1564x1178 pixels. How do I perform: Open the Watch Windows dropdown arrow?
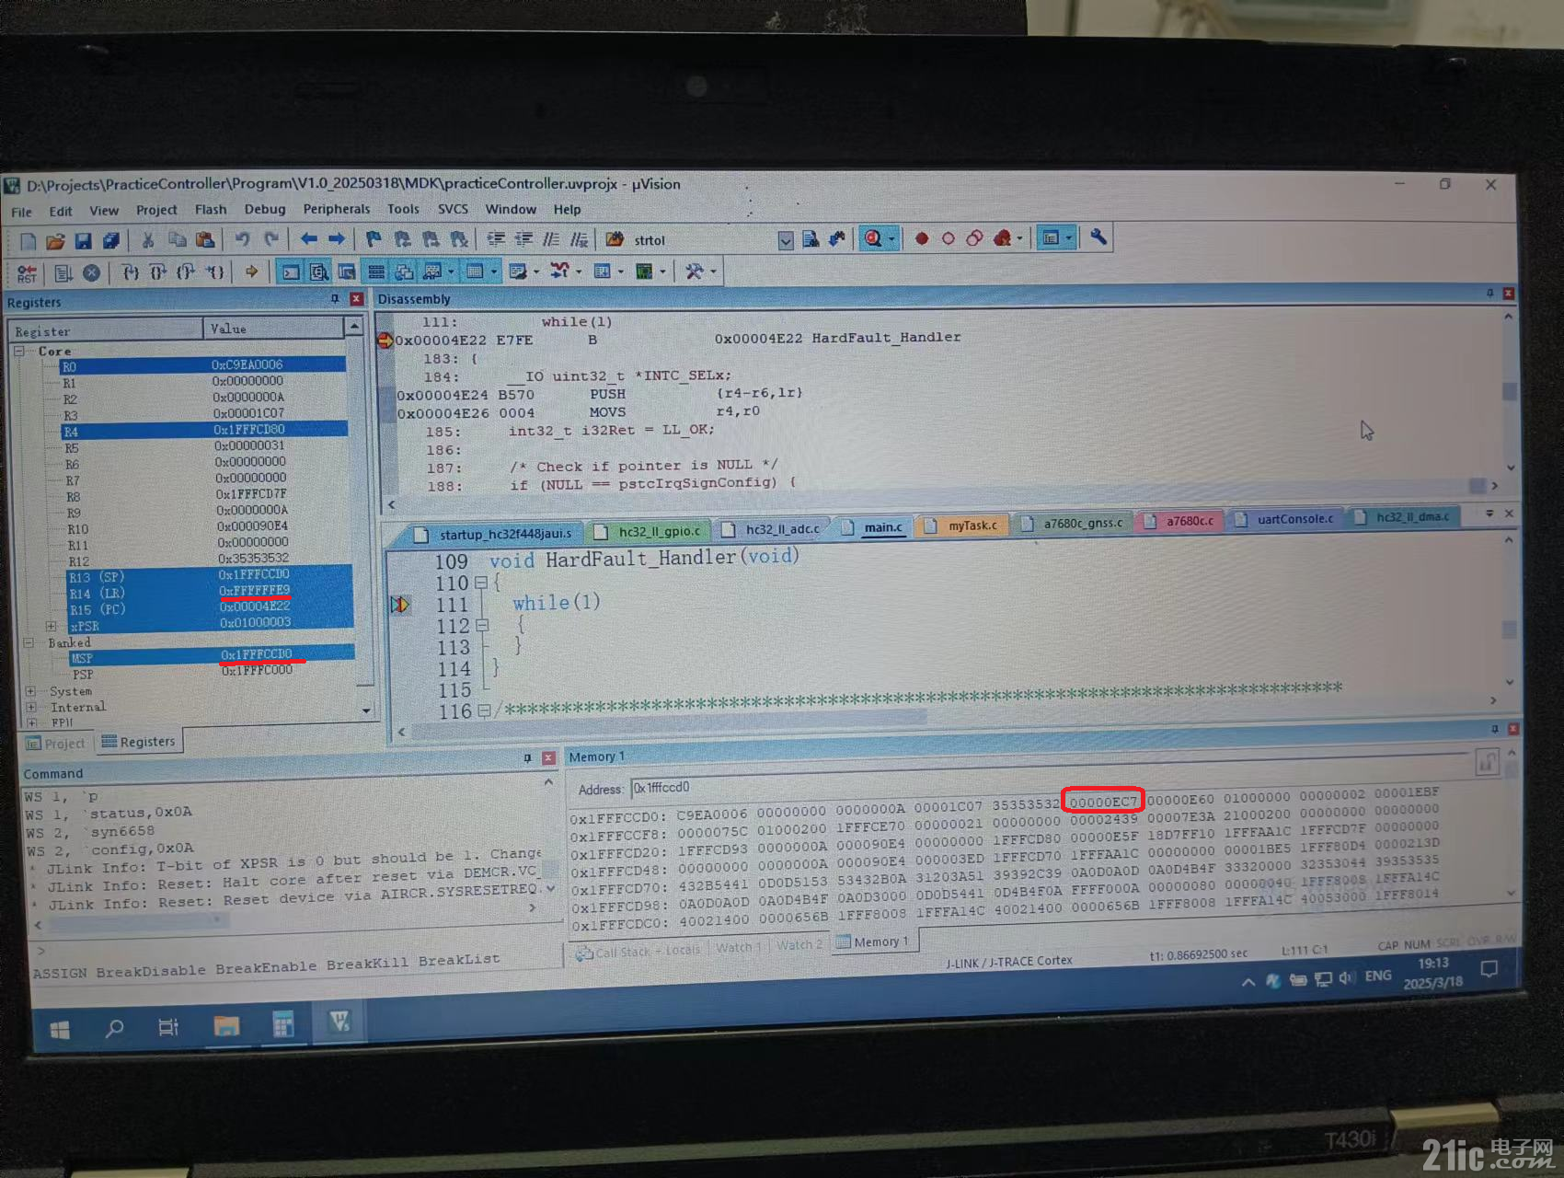pos(451,271)
